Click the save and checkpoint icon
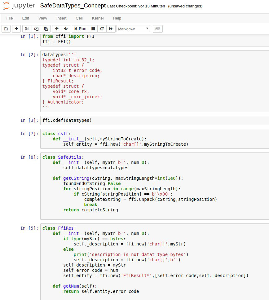 pos(6,29)
